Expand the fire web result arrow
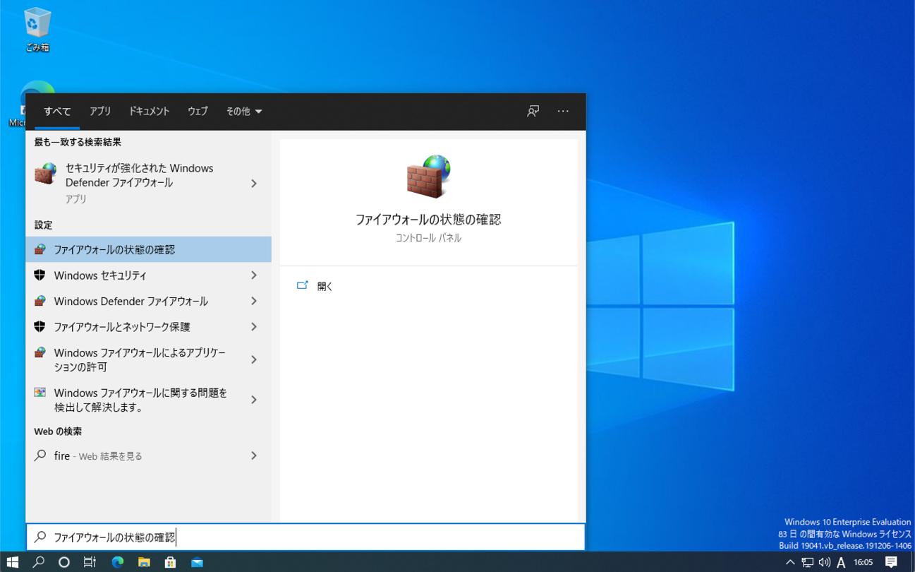Image resolution: width=915 pixels, height=572 pixels. click(x=254, y=456)
